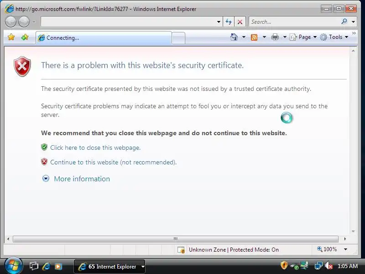
Task: Click the Forward navigation button
Action: pyautogui.click(x=24, y=22)
